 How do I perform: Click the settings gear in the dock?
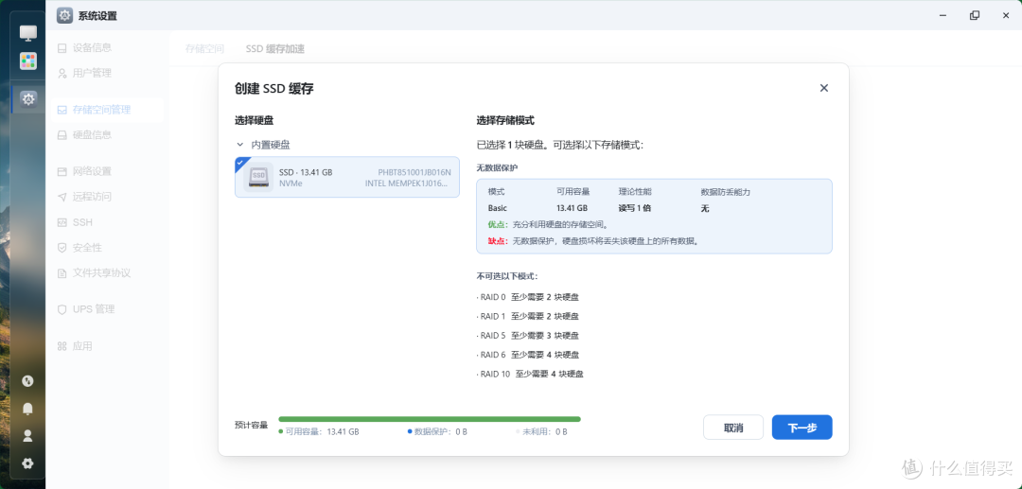28,99
